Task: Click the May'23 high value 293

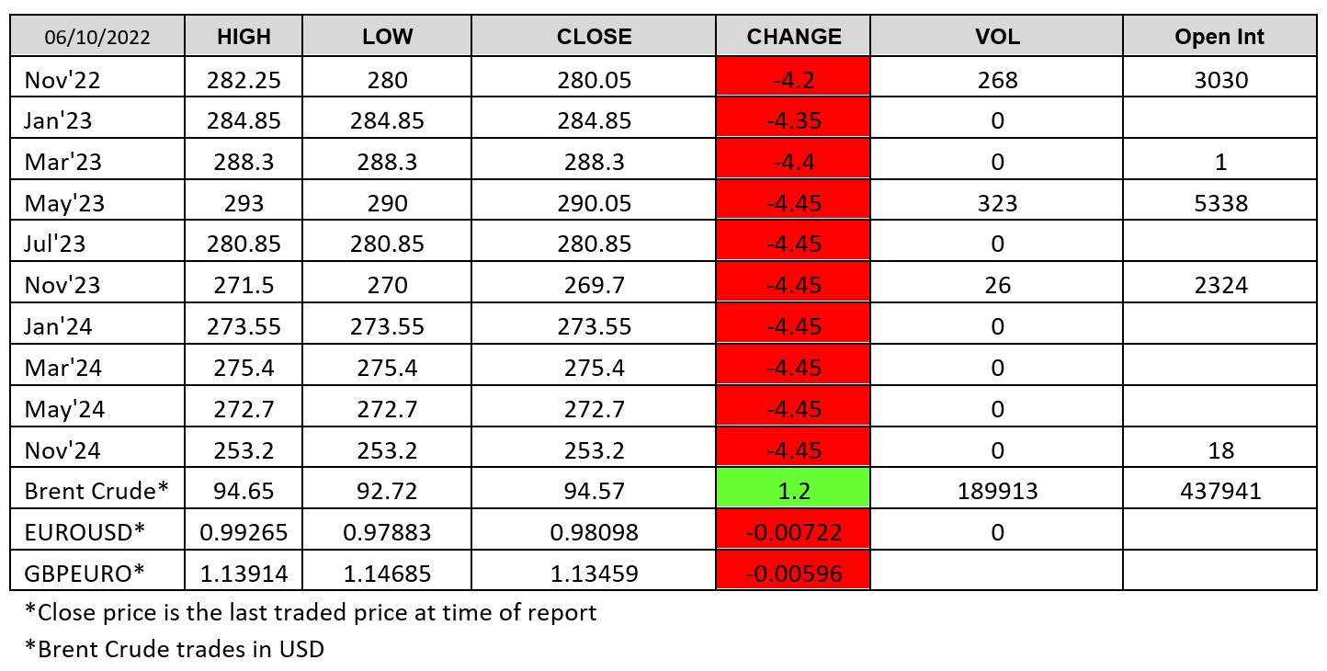Action: click(x=244, y=203)
